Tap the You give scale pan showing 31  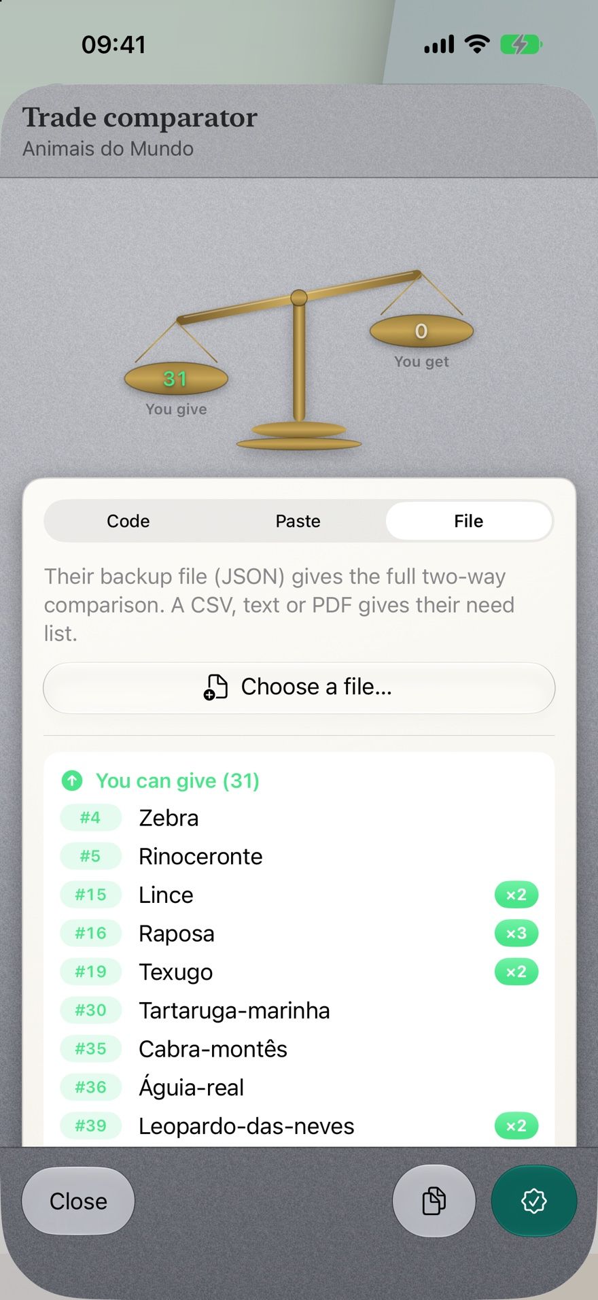click(x=176, y=379)
